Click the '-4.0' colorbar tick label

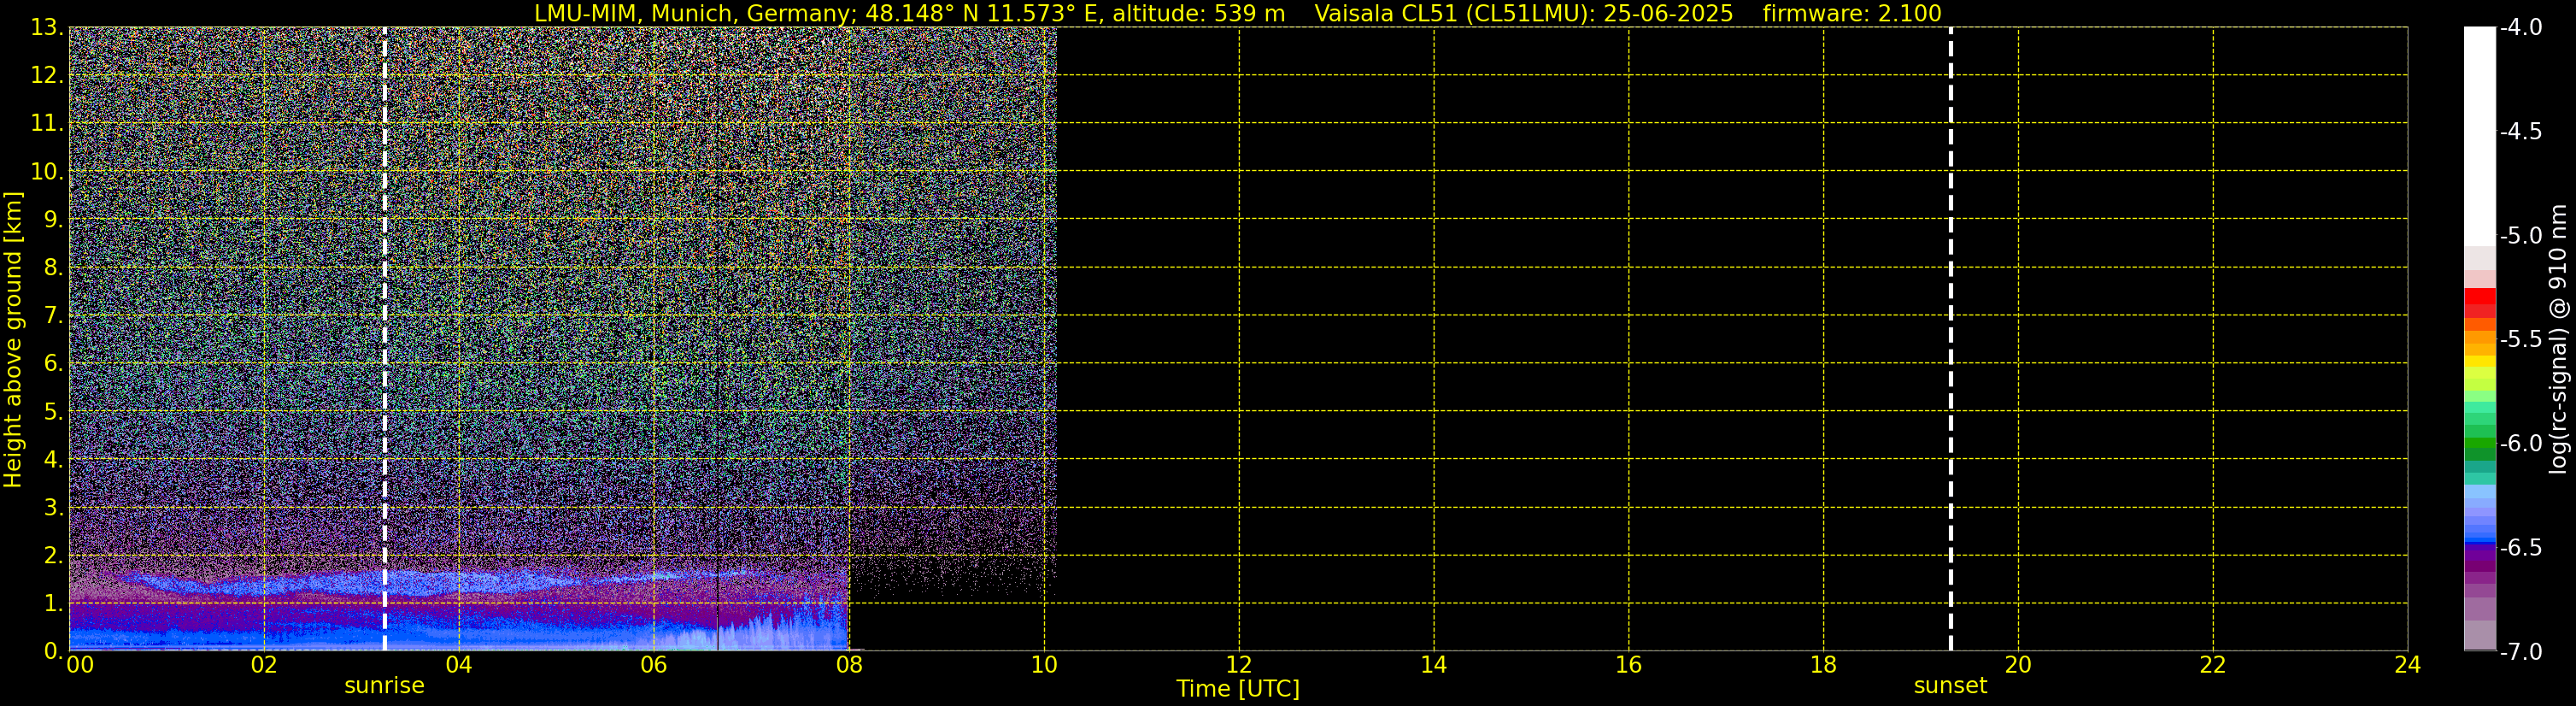(x=2520, y=27)
